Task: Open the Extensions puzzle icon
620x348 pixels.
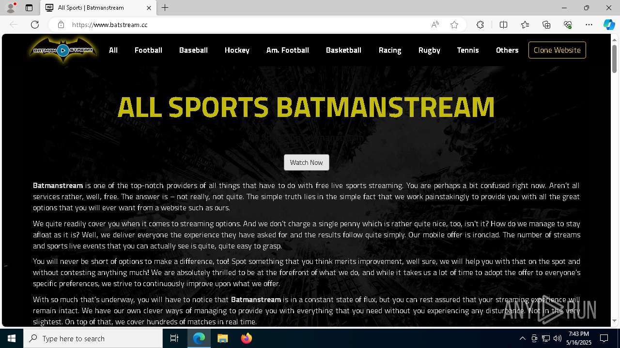Action: [480, 25]
